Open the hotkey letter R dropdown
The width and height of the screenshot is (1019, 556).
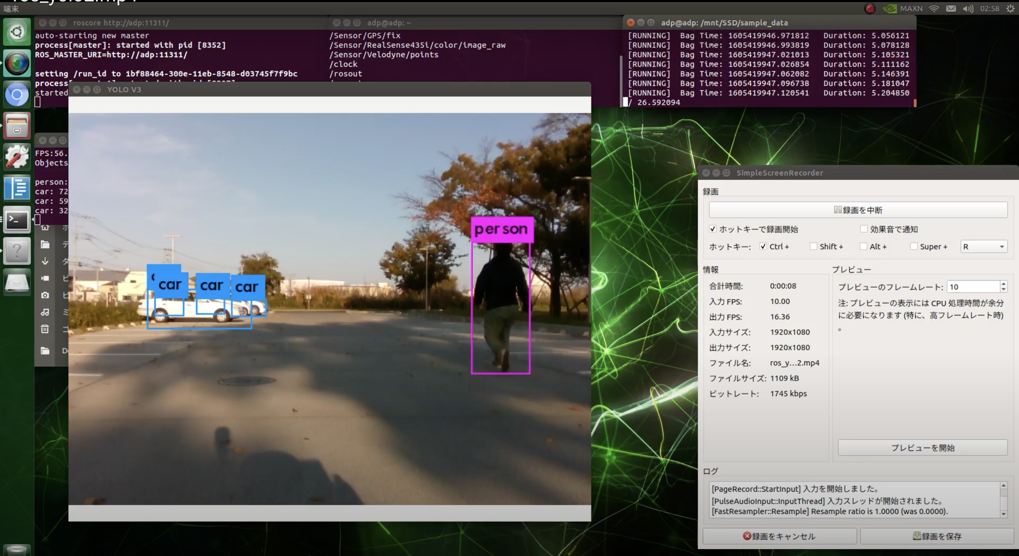tap(984, 247)
